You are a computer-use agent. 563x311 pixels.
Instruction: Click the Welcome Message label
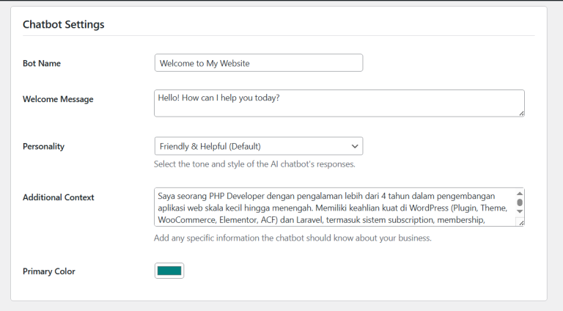(x=58, y=99)
